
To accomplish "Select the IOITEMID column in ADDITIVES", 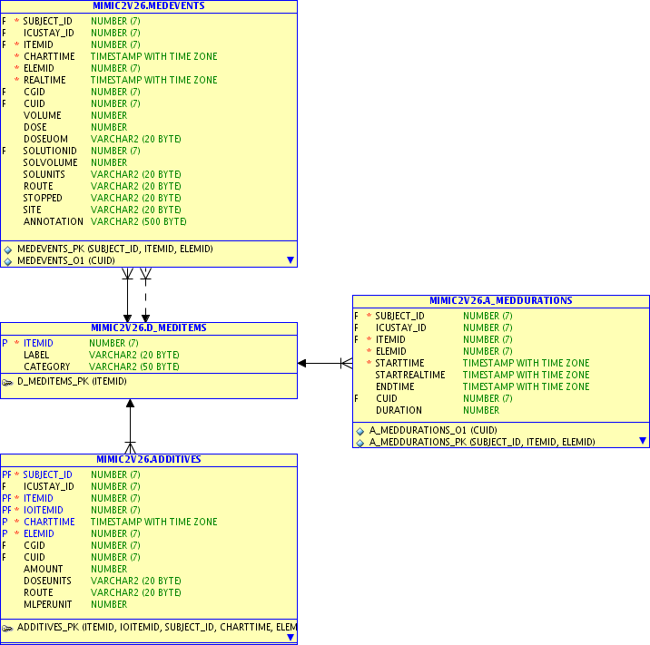I will tap(38, 510).
